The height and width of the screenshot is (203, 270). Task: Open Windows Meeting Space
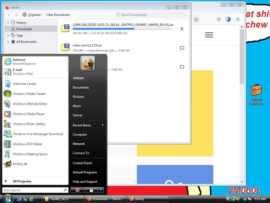coord(35,154)
